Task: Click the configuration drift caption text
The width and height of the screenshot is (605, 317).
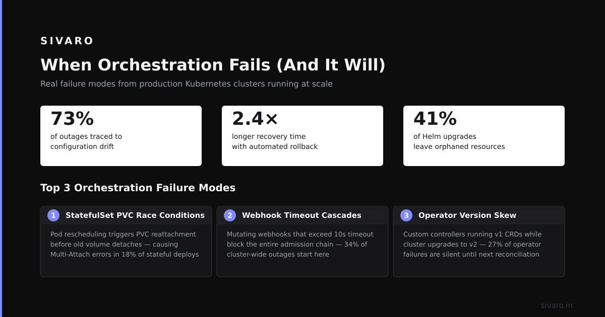Action: point(86,141)
